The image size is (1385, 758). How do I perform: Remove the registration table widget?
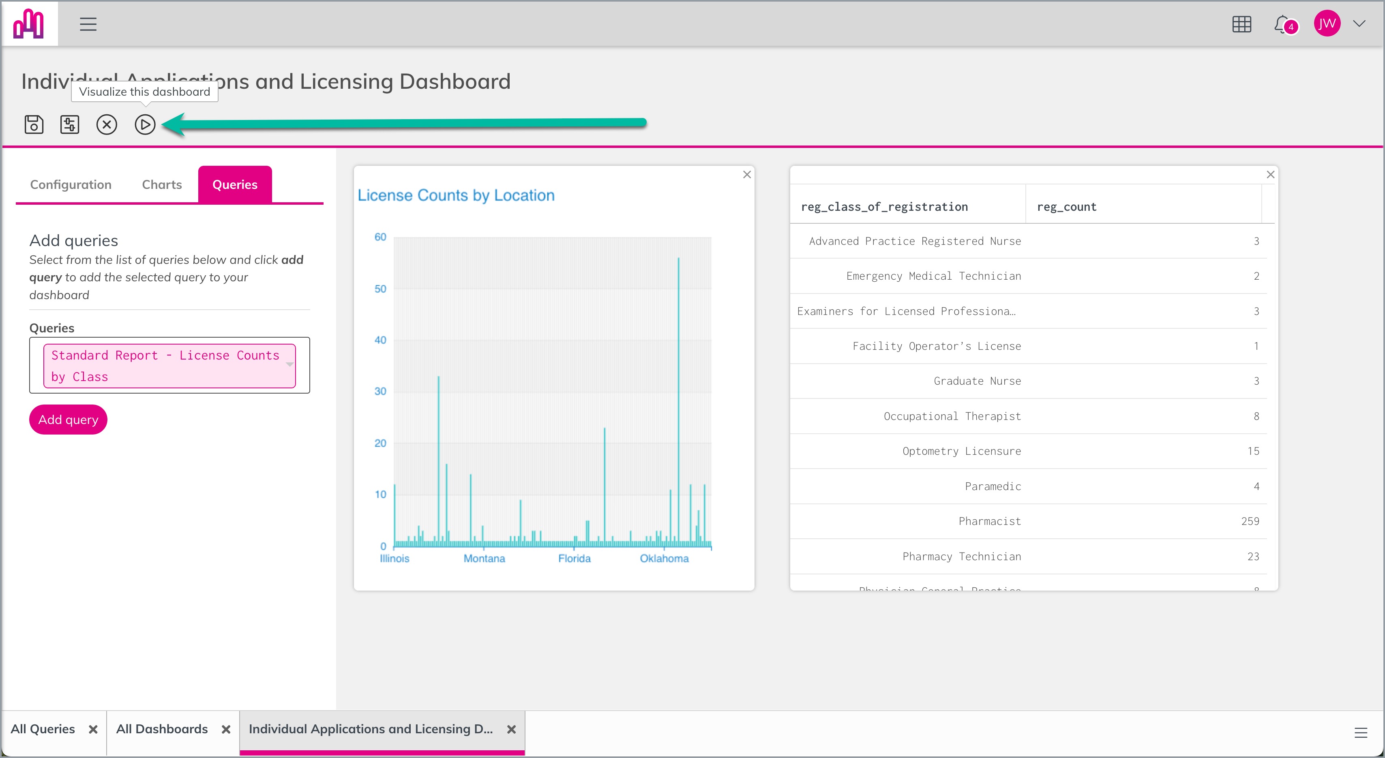pyautogui.click(x=1271, y=174)
